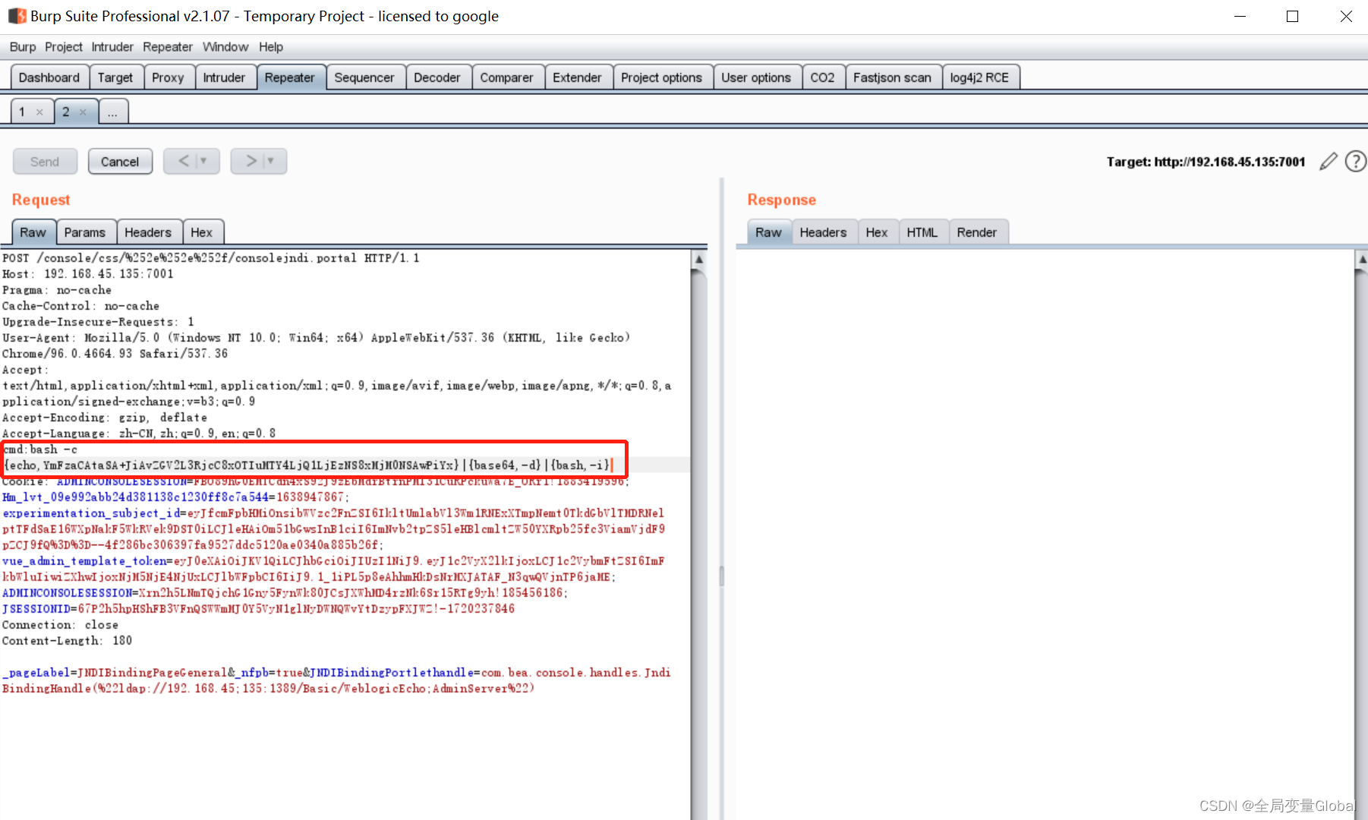Go back to the previous request in history

[184, 161]
